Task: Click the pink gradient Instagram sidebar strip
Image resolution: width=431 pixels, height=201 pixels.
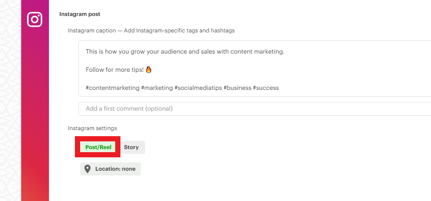Action: (35, 110)
